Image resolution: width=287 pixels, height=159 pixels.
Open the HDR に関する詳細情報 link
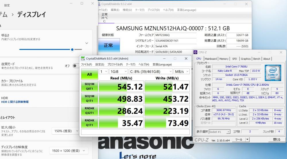tap(15, 102)
